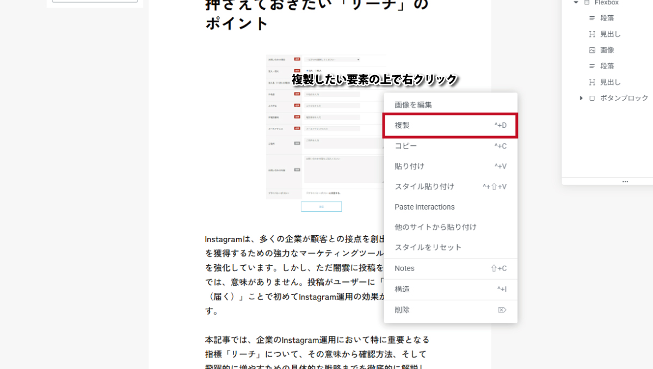Choose スタイル貼り付け from the menu

tap(424, 187)
